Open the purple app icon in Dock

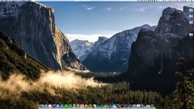[x=54, y=106]
